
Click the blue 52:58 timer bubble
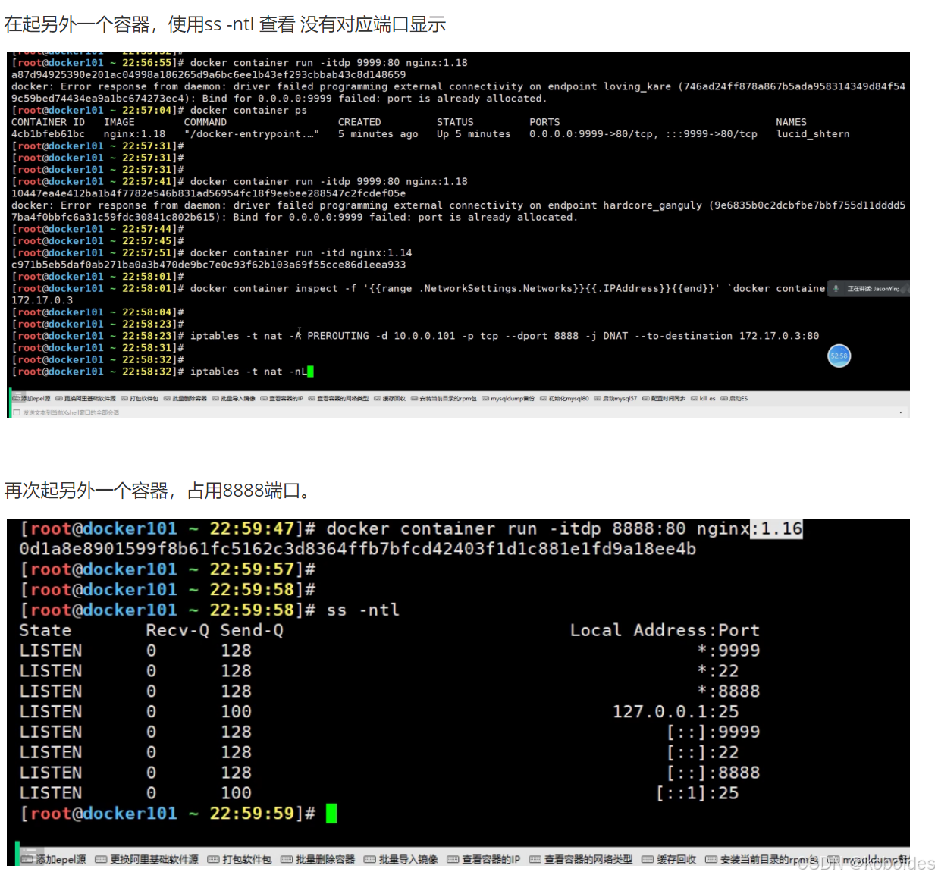(839, 356)
